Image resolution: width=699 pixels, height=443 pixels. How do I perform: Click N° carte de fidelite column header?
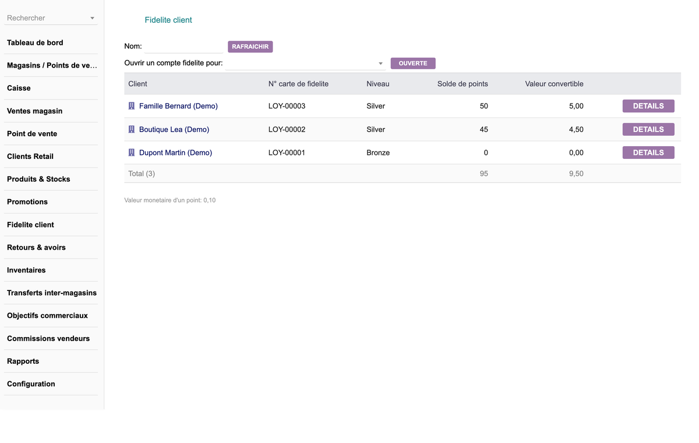[x=298, y=84]
